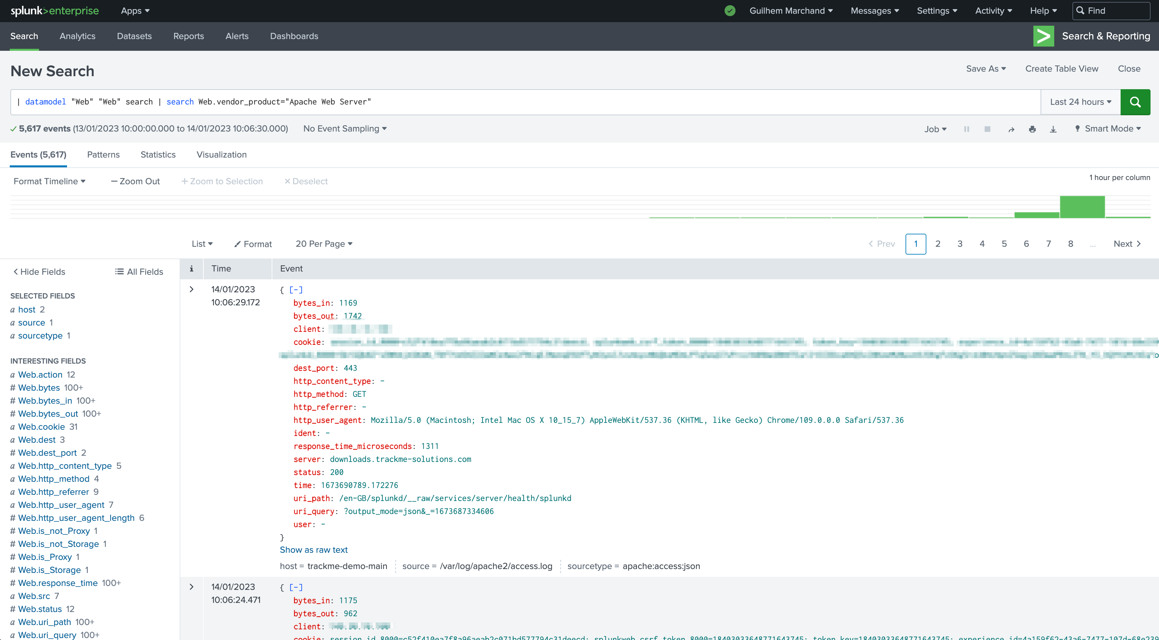1159x640 pixels.
Task: Go to the Reports tab
Action: coord(188,36)
